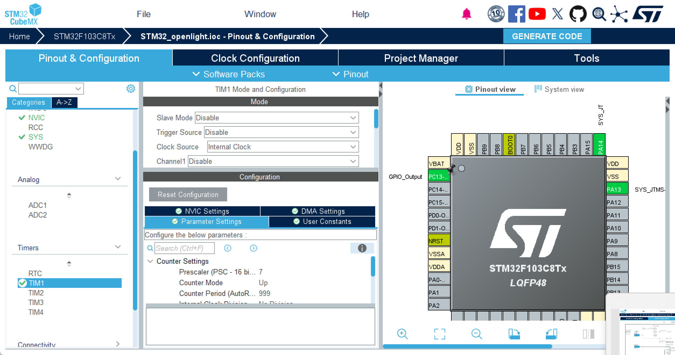Click the zoom out icon under pinout
Image resolution: width=675 pixels, height=355 pixels.
[x=477, y=334]
